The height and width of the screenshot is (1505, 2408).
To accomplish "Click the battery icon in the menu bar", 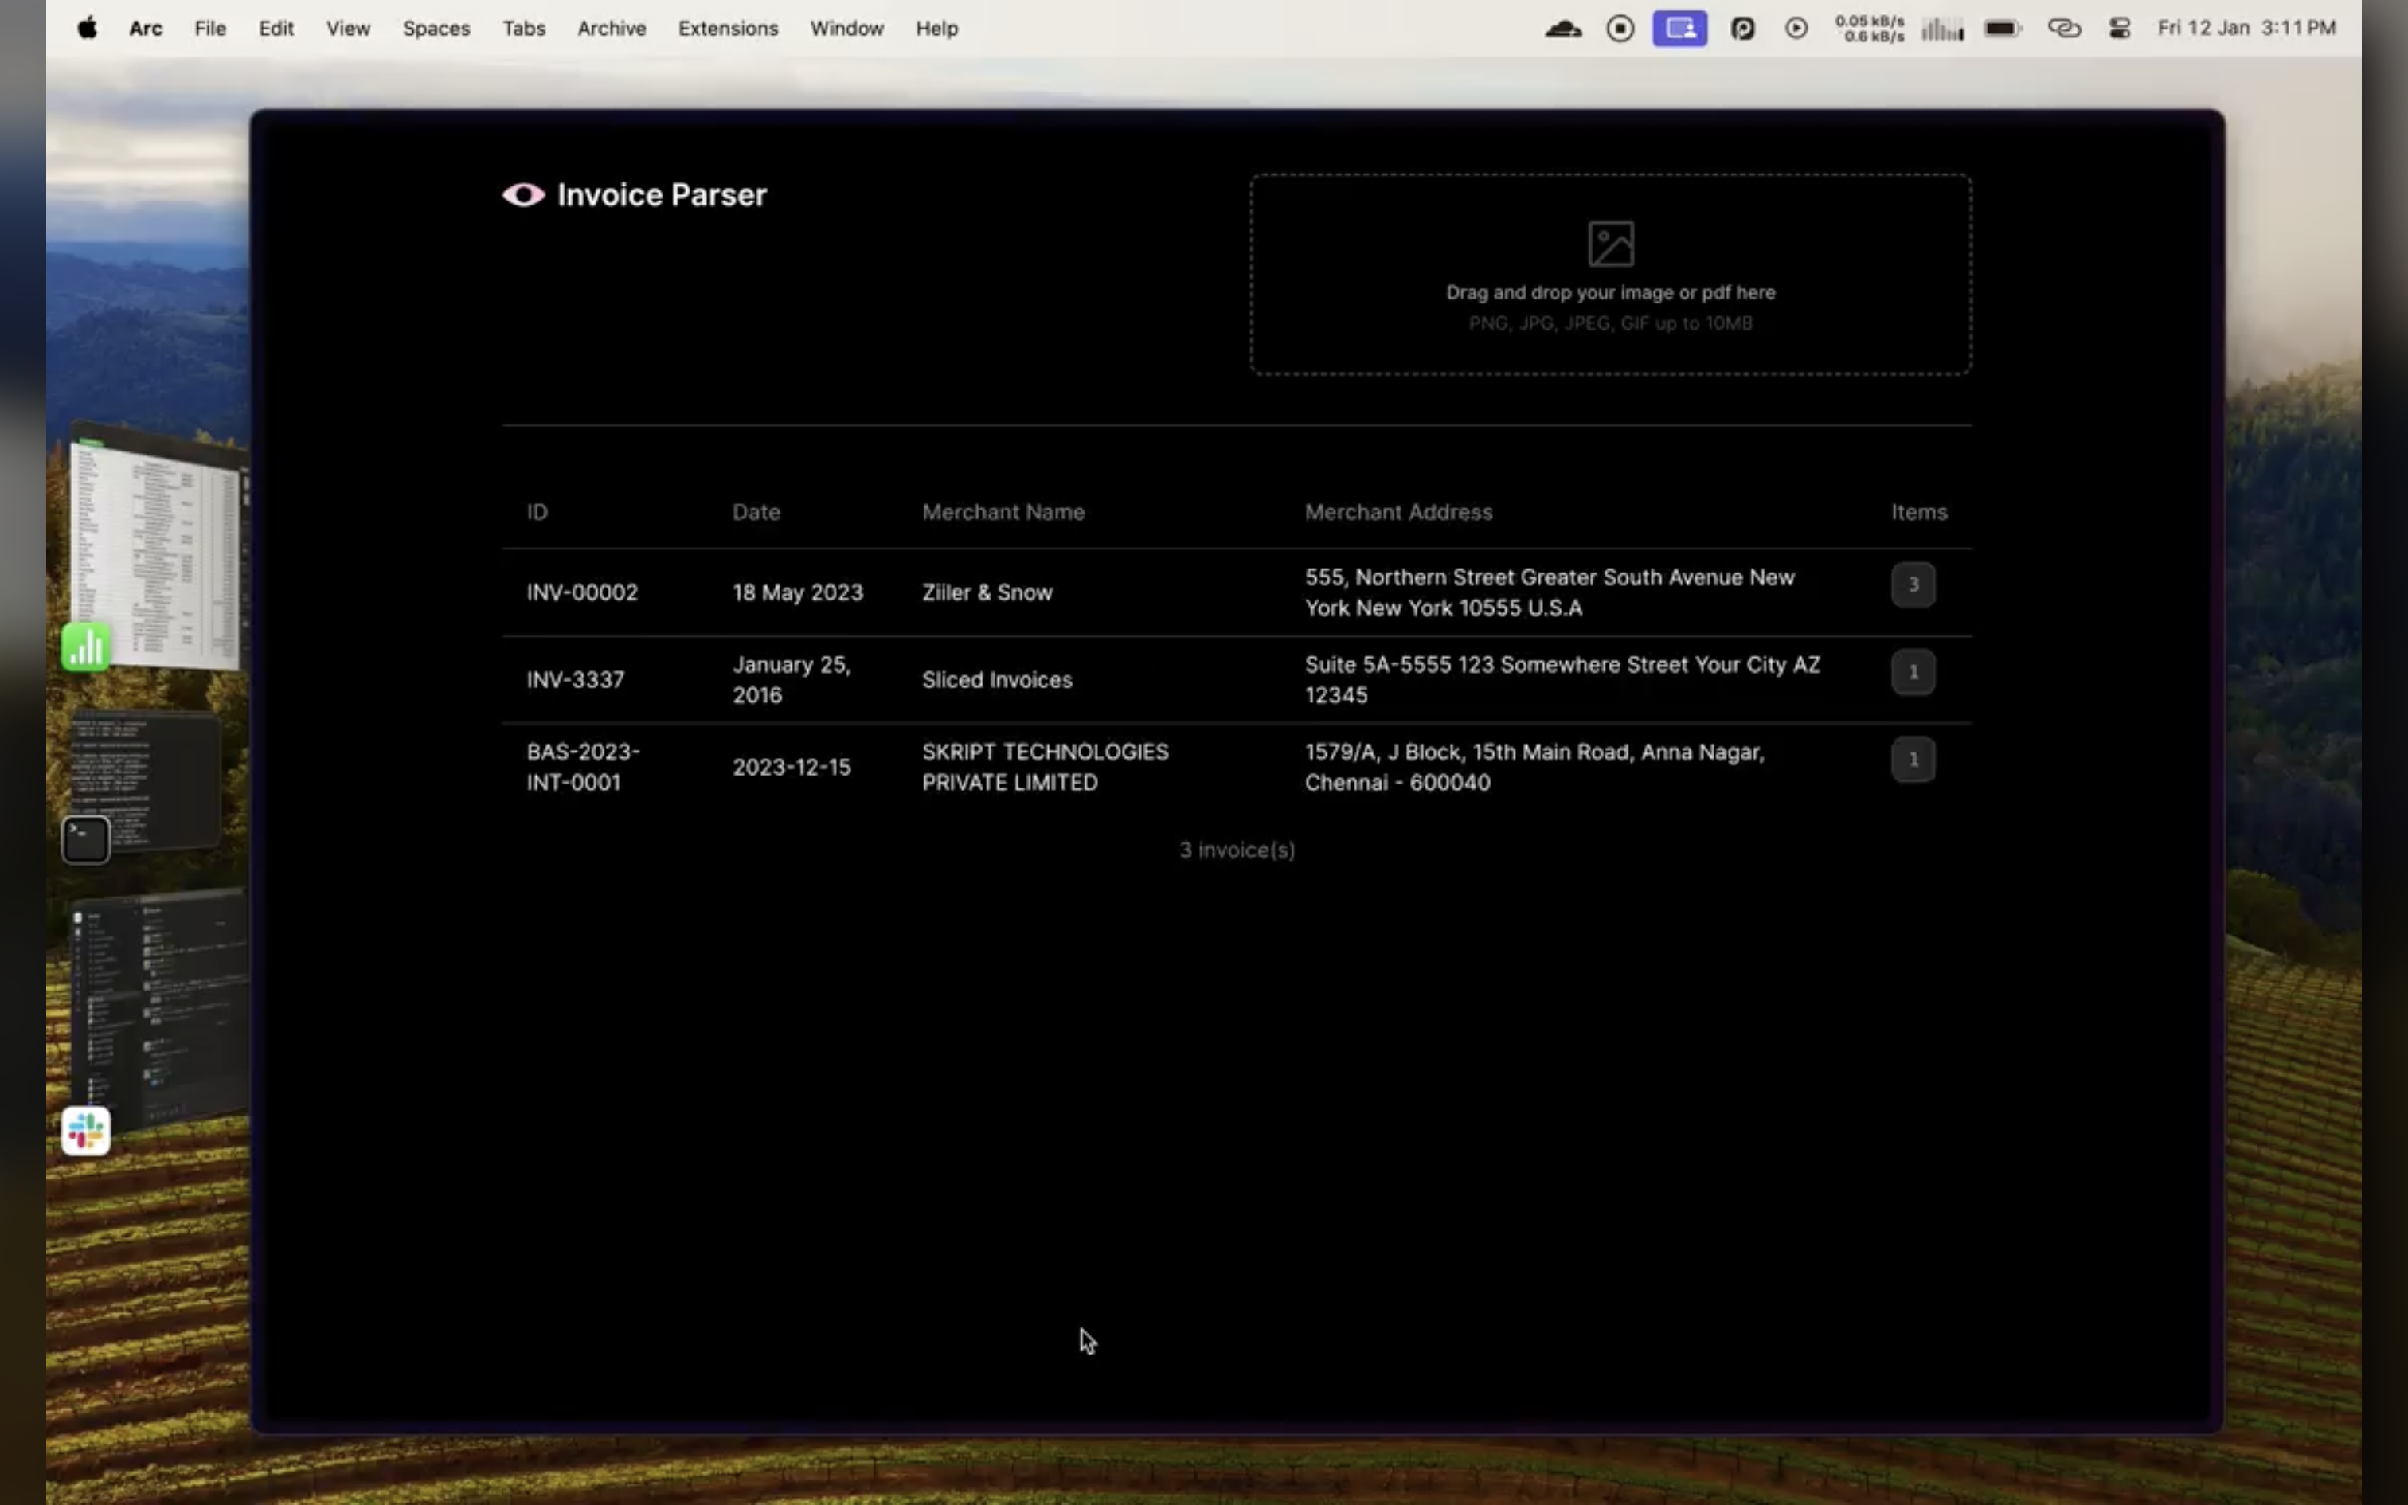I will tap(2002, 28).
